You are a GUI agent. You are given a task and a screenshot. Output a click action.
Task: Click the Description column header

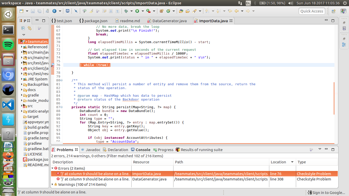tap(91, 162)
